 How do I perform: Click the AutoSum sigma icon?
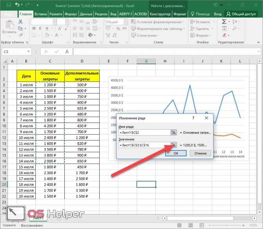[224, 22]
